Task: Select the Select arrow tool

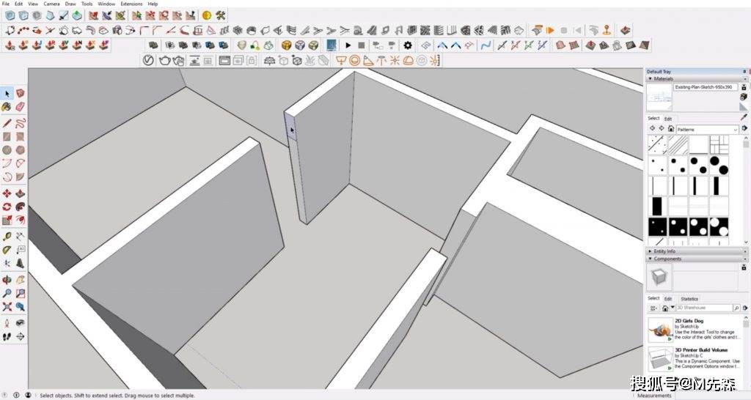Action: 7,93
